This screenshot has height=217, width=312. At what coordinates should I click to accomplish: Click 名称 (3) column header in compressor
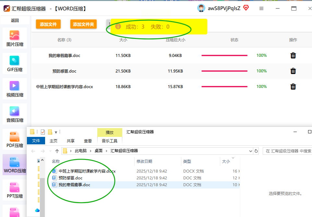(64, 40)
